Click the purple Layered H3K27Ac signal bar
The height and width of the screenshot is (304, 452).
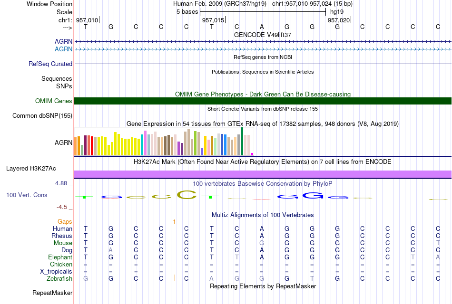263,174
